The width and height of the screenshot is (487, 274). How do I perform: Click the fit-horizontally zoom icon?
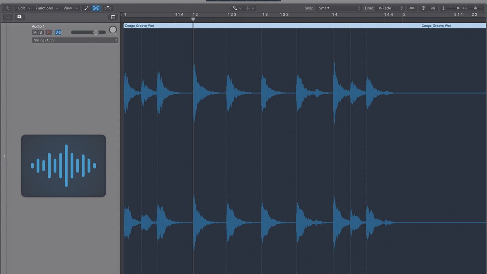[433, 8]
